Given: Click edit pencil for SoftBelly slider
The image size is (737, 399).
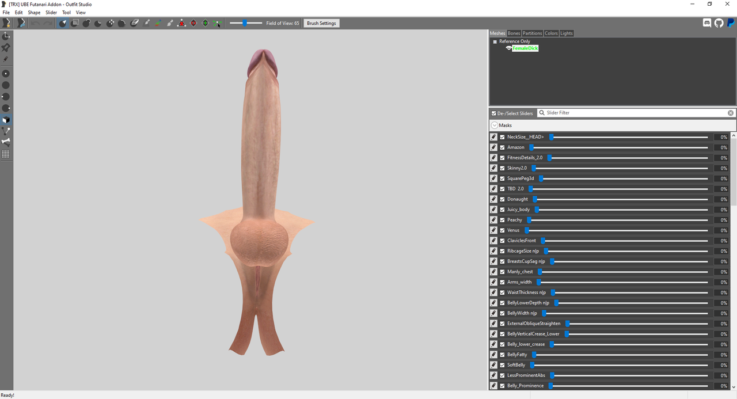Looking at the screenshot, I should (493, 365).
